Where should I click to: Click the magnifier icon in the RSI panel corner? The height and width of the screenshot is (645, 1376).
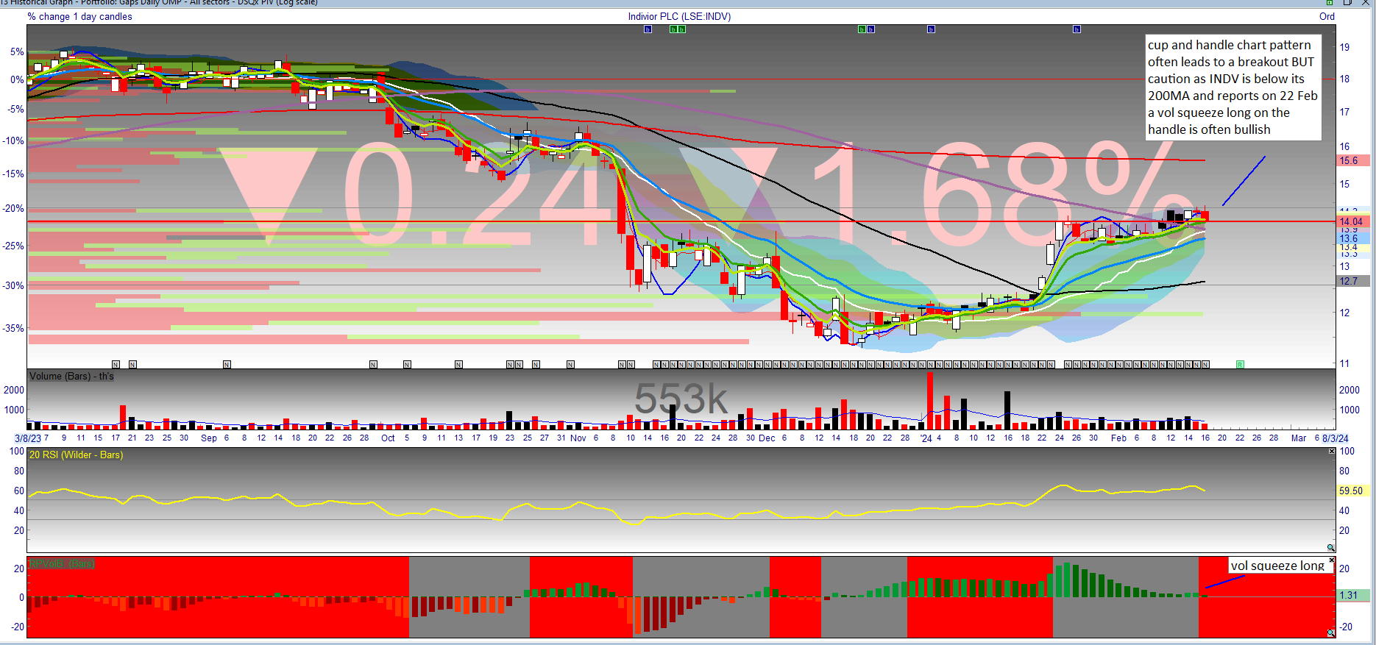pyautogui.click(x=1330, y=548)
